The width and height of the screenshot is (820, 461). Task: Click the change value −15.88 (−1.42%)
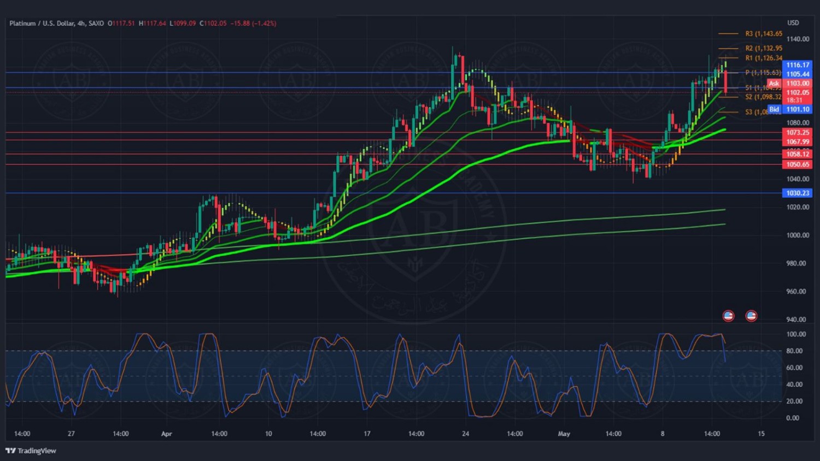[253, 23]
